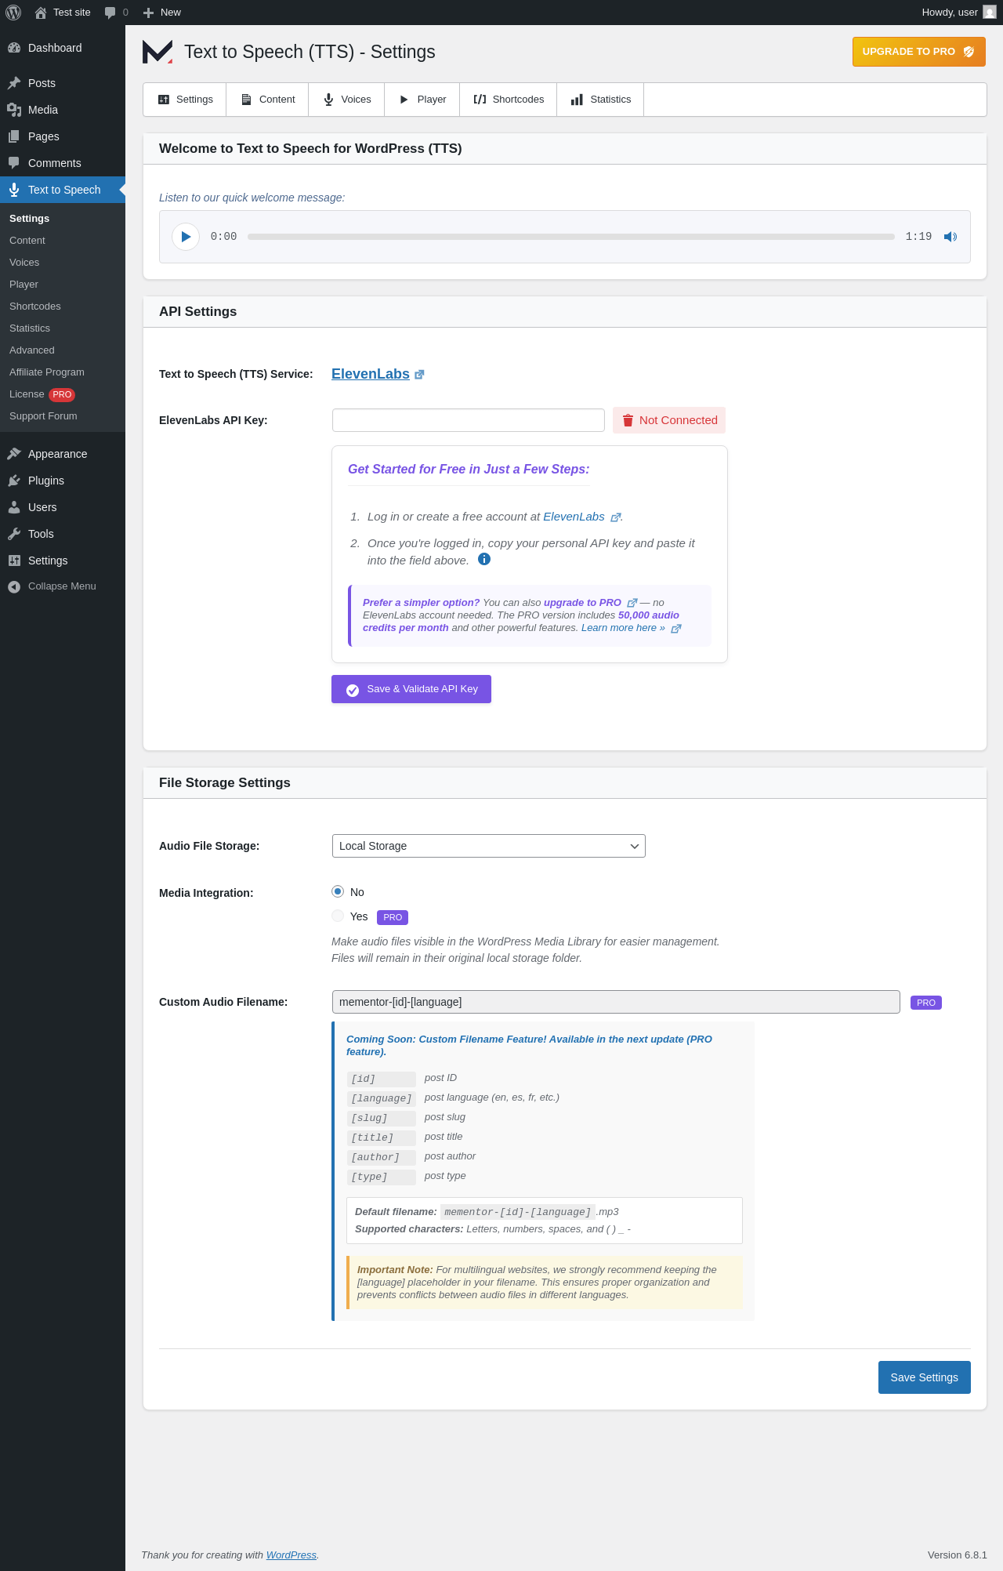Open ElevenLabs link in step 1
Viewport: 1003px width, 1571px height.
(x=574, y=517)
